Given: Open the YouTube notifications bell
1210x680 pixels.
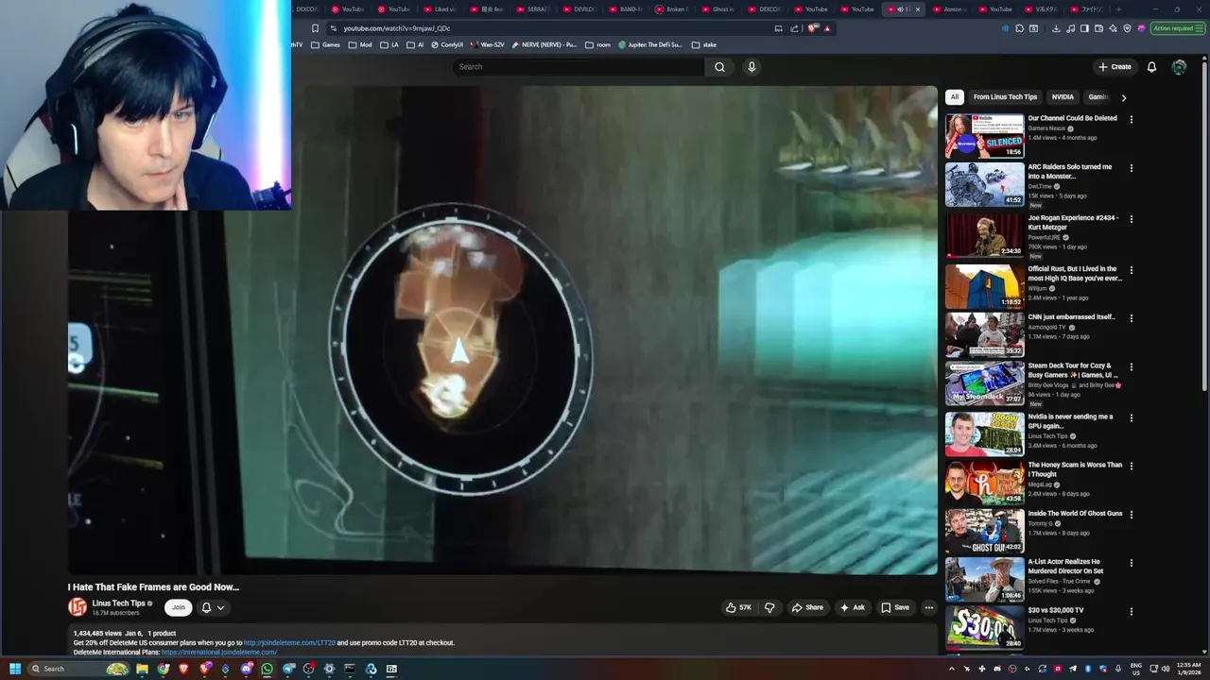Looking at the screenshot, I should 1151,67.
